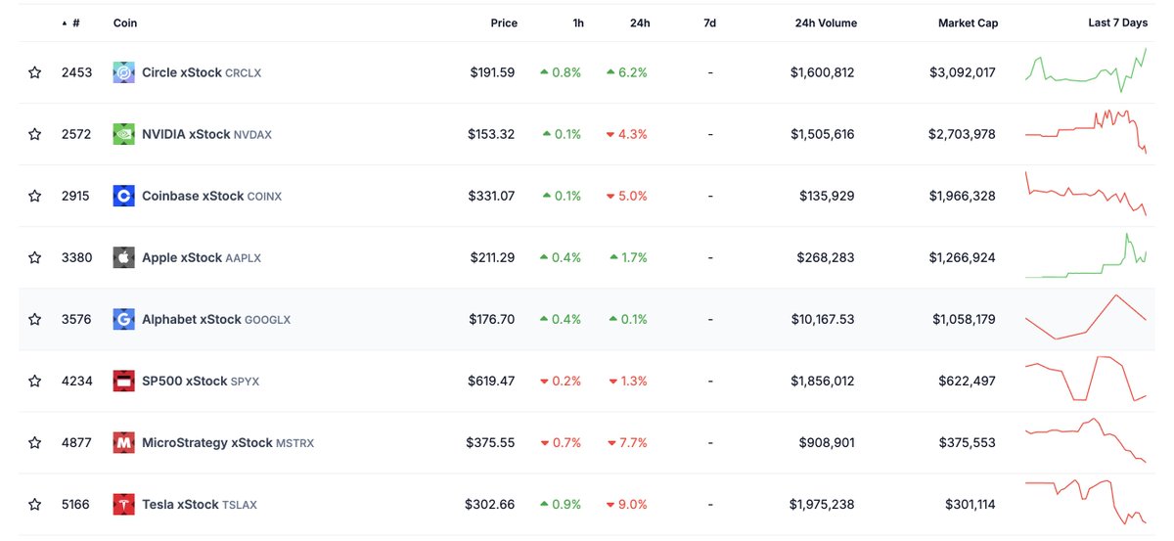1174x541 pixels.
Task: Sort by 7d change column header
Action: (708, 23)
